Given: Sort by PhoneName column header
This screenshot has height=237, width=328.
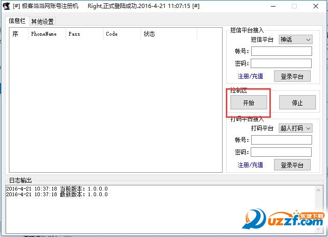Looking at the screenshot, I should [47, 34].
